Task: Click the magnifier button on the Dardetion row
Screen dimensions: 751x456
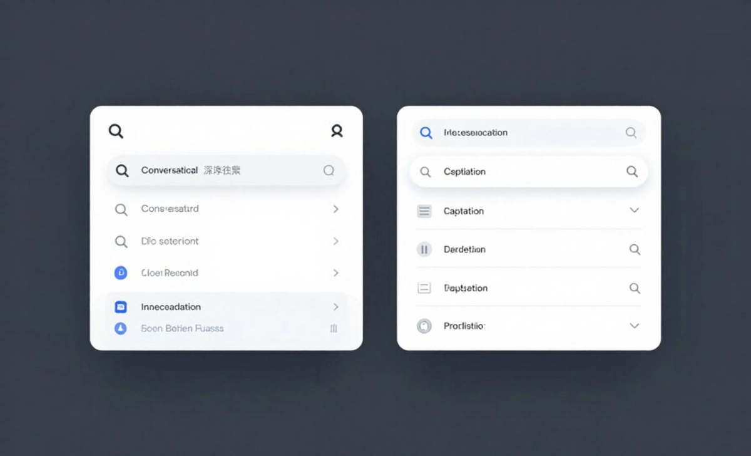Action: tap(635, 249)
